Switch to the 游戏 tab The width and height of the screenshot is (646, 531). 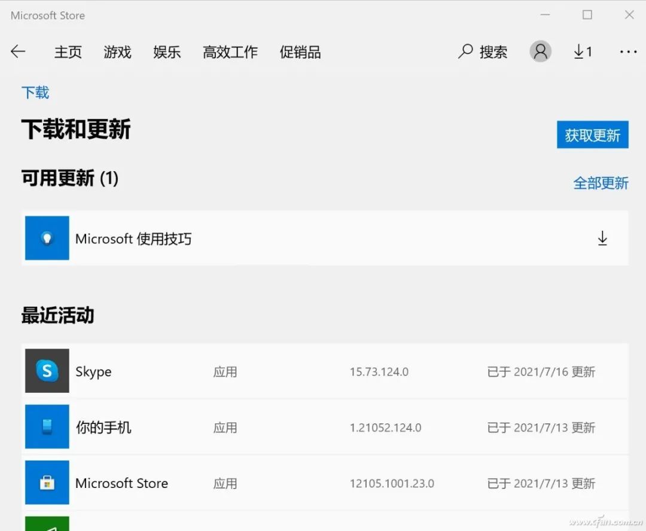(x=117, y=52)
